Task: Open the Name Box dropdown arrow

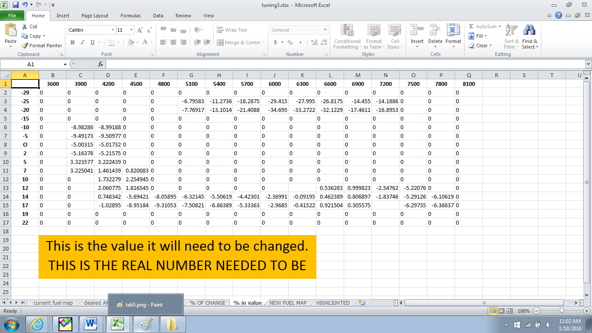Action: [65, 64]
